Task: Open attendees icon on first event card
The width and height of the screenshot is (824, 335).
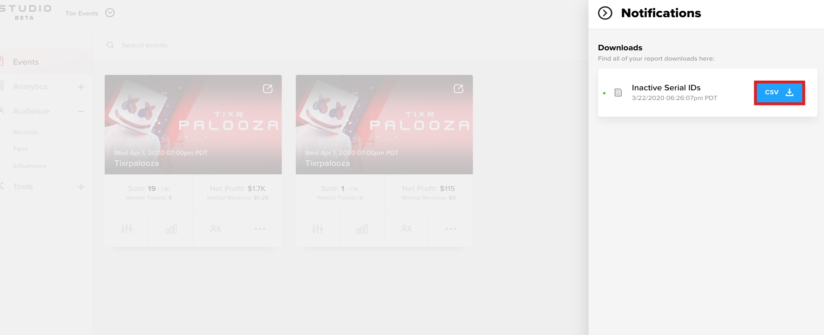Action: 216,229
